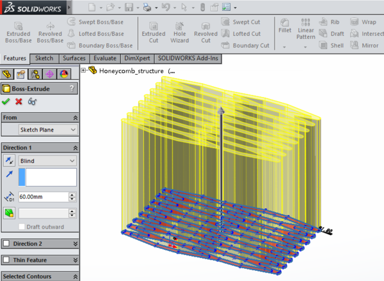The image size is (384, 281).
Task: Enable the Thin Feature checkbox
Action: coord(6,260)
